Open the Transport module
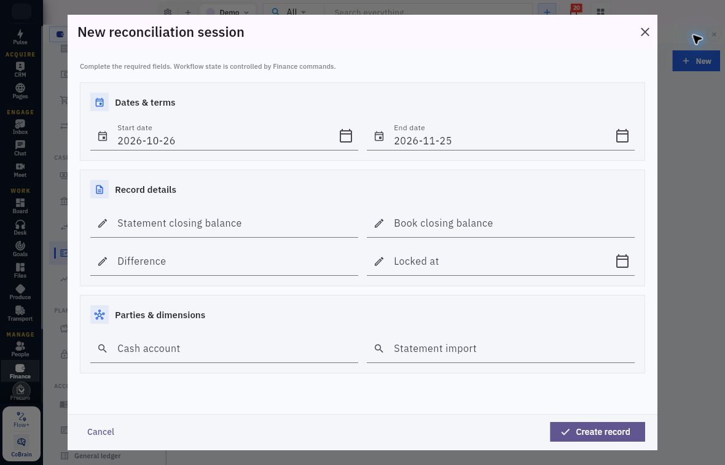725x465 pixels. pyautogui.click(x=20, y=313)
